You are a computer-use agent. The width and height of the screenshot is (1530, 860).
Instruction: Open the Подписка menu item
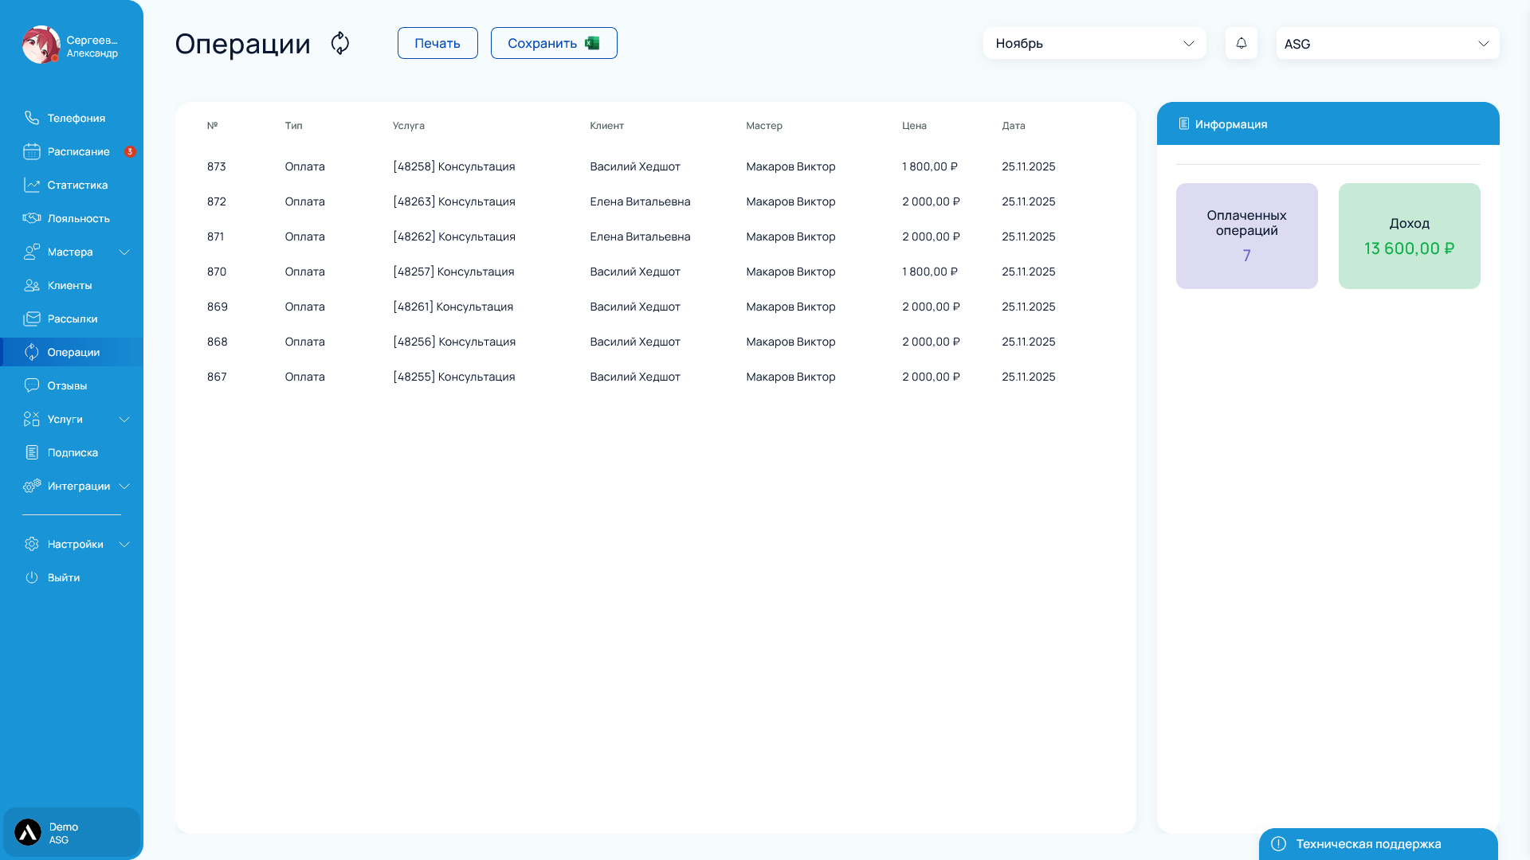tap(73, 452)
